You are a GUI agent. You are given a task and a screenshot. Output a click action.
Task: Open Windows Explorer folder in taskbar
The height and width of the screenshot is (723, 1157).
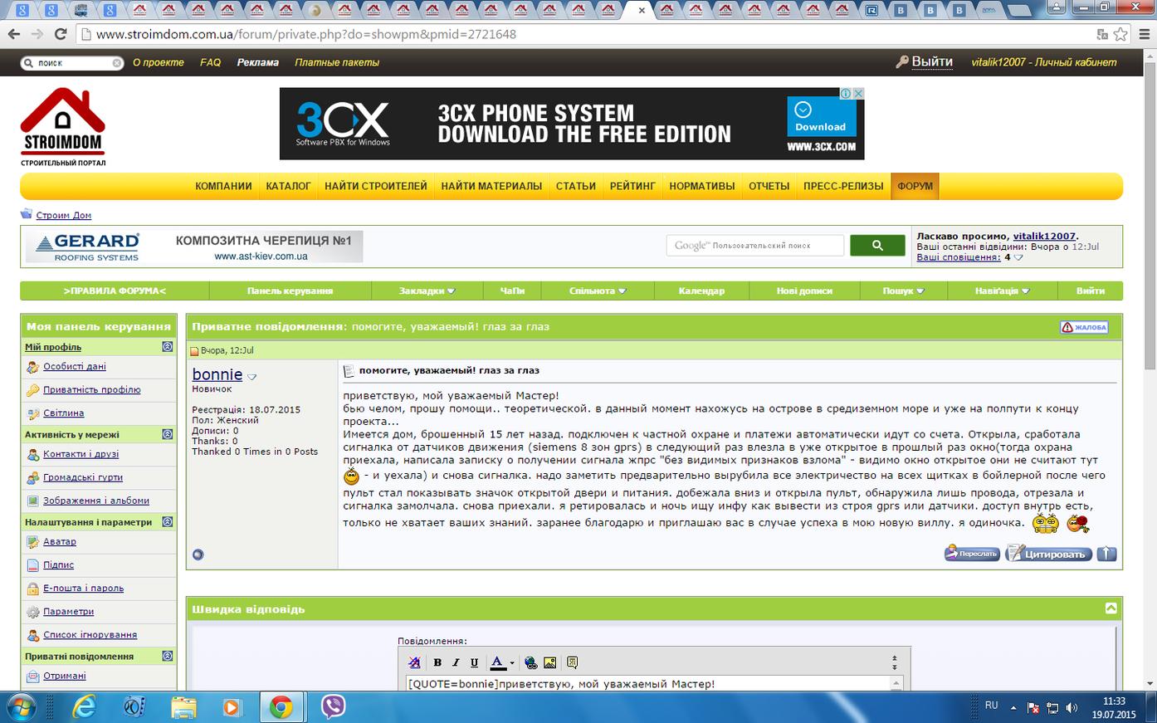(183, 706)
